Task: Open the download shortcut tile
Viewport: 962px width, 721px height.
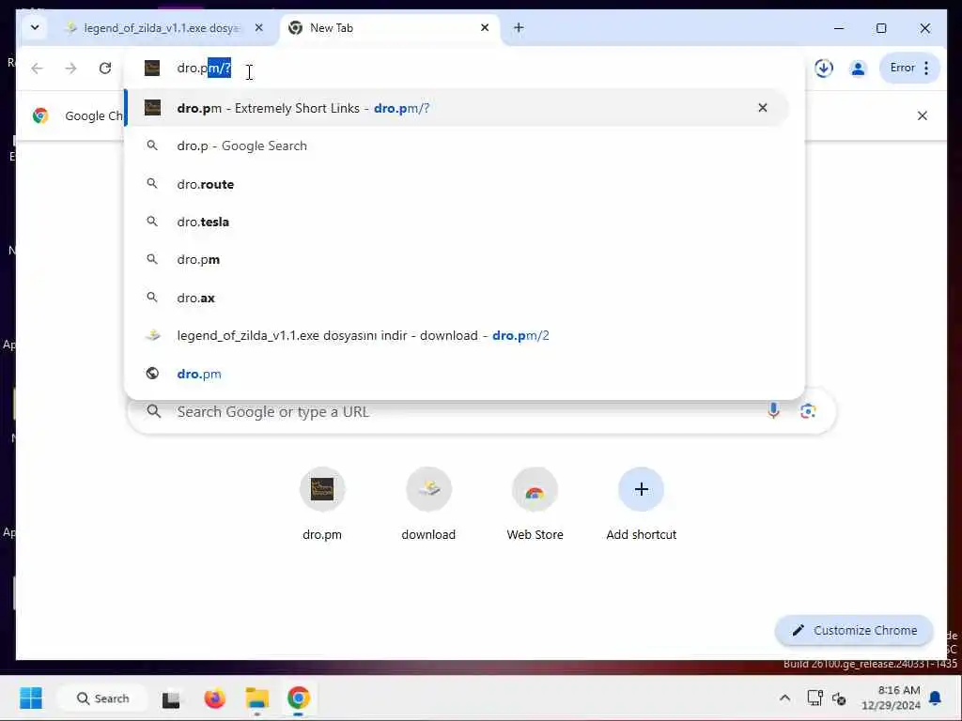Action: click(x=428, y=505)
